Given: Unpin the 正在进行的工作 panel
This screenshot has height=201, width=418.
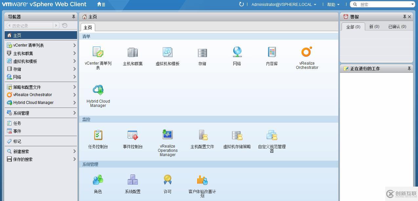Looking at the screenshot, I should pos(409,69).
